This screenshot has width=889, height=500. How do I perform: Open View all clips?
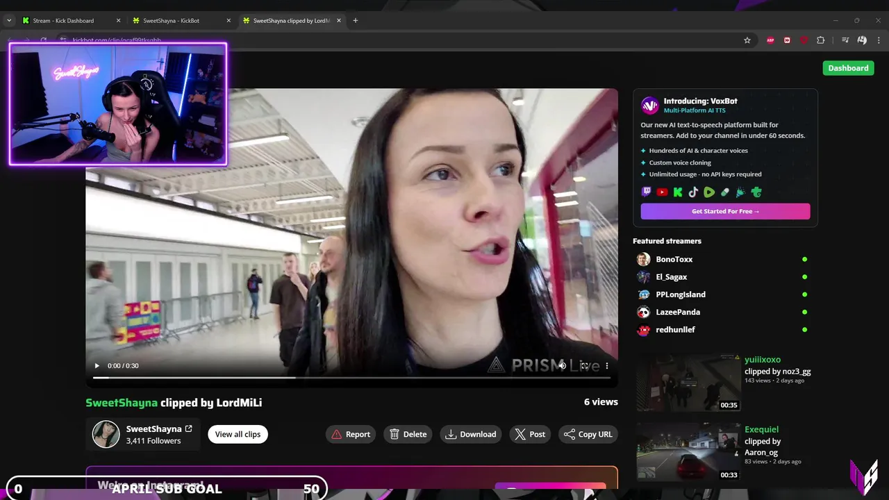[238, 434]
